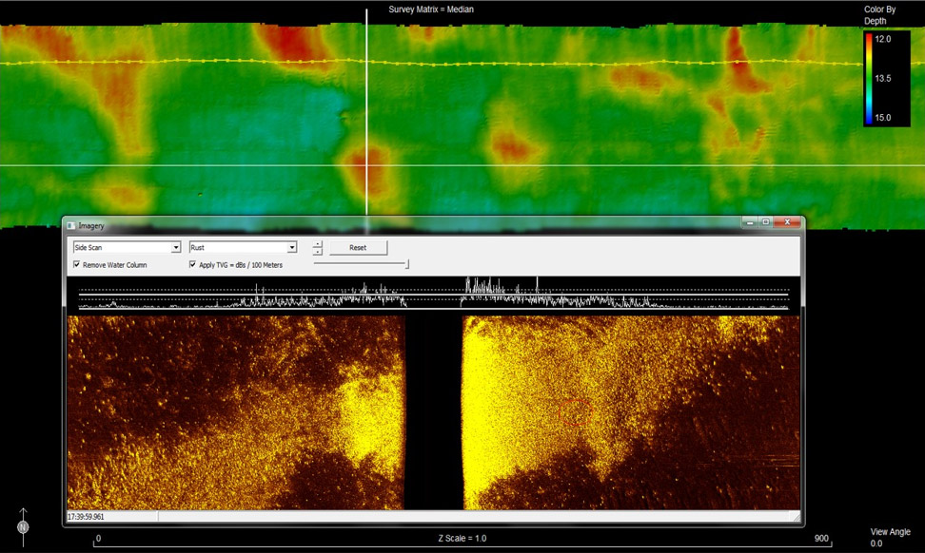Click the crosshair marker on the bathymetry map
The height and width of the screenshot is (553, 925).
click(367, 164)
